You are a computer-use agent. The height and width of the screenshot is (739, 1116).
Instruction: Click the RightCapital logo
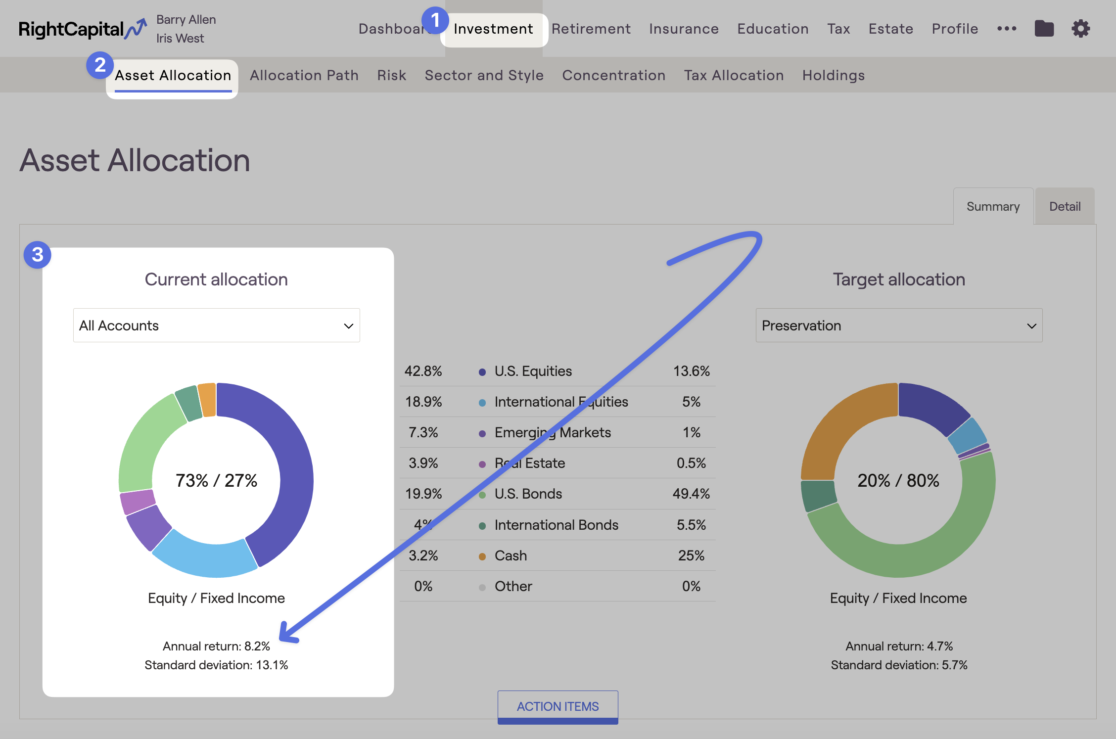(x=82, y=29)
